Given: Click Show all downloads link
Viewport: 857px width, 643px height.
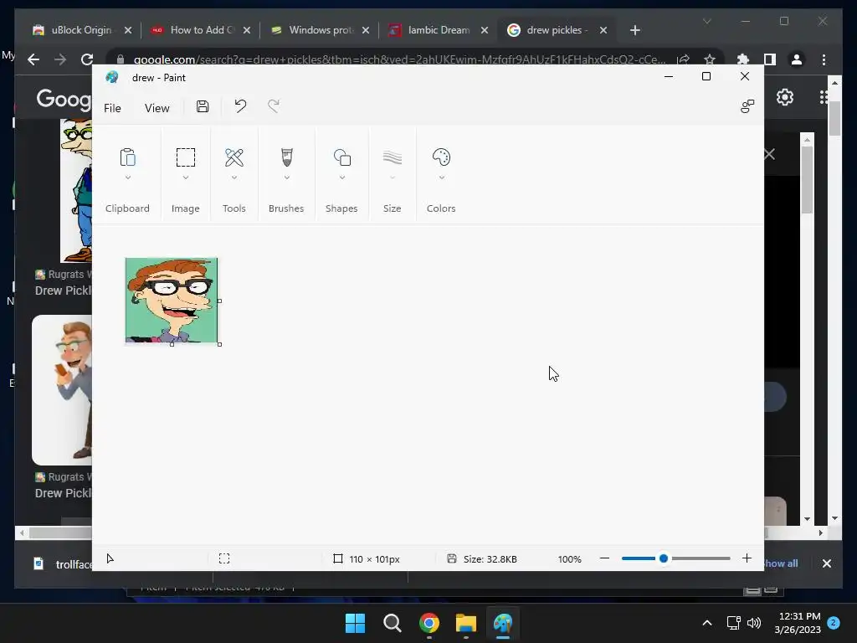Looking at the screenshot, I should (781, 563).
